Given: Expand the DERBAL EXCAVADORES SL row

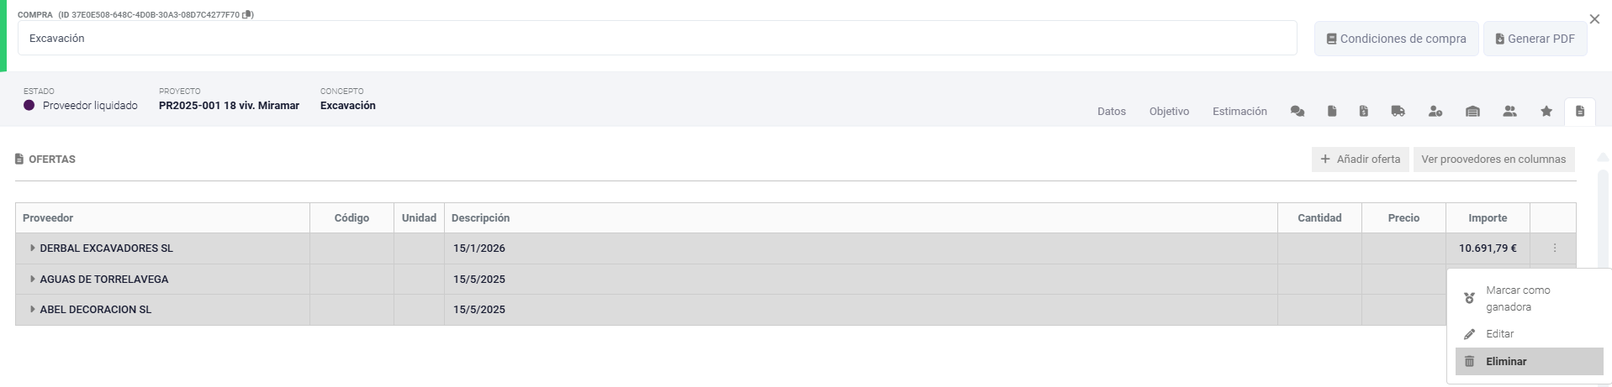Looking at the screenshot, I should (32, 248).
